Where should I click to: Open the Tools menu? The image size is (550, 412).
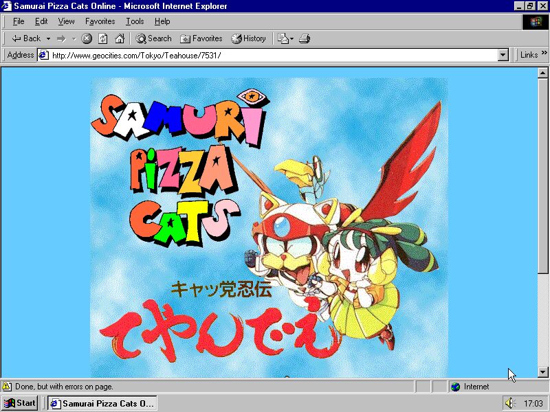click(135, 21)
